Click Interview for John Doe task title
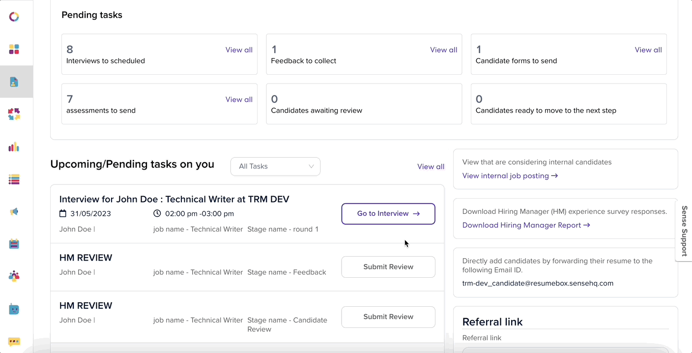Screen dimensions: 692x353 pos(174,199)
